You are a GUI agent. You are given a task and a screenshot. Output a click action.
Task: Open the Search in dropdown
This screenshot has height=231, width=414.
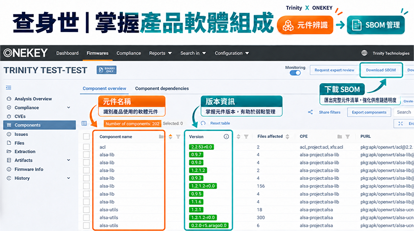pyautogui.click(x=193, y=53)
